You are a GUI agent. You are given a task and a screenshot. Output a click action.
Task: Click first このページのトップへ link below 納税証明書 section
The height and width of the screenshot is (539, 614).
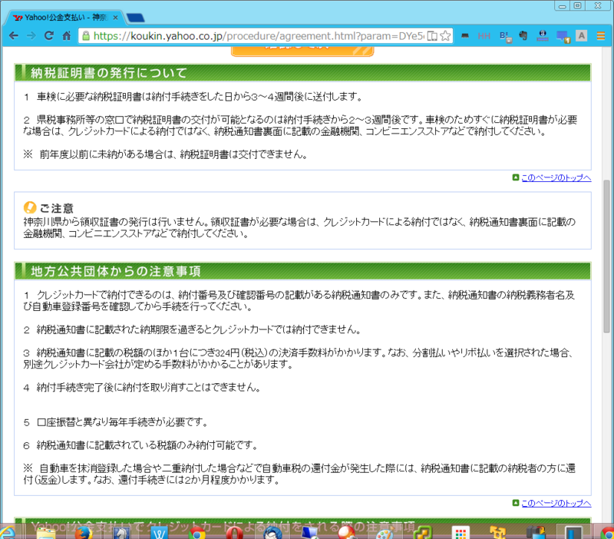coord(556,178)
